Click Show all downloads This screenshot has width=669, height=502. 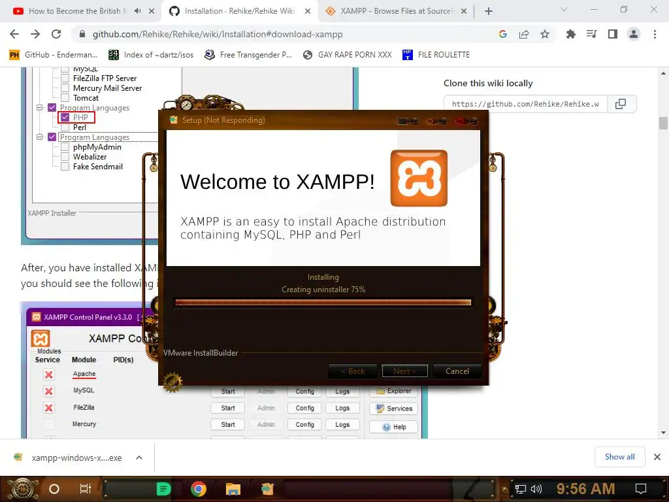point(619,457)
